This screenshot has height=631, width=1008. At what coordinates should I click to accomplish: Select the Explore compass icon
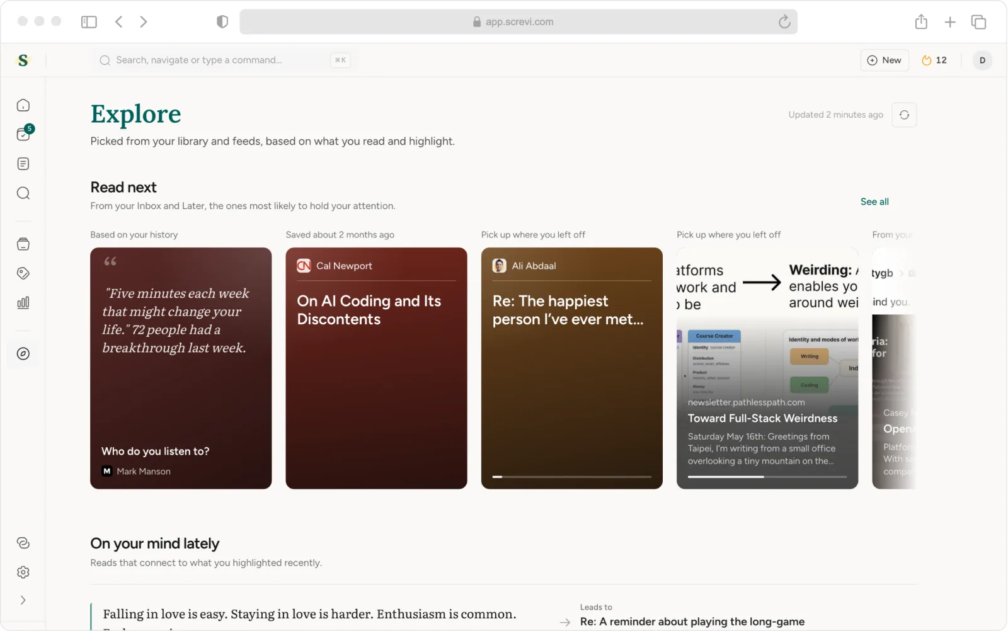23,354
